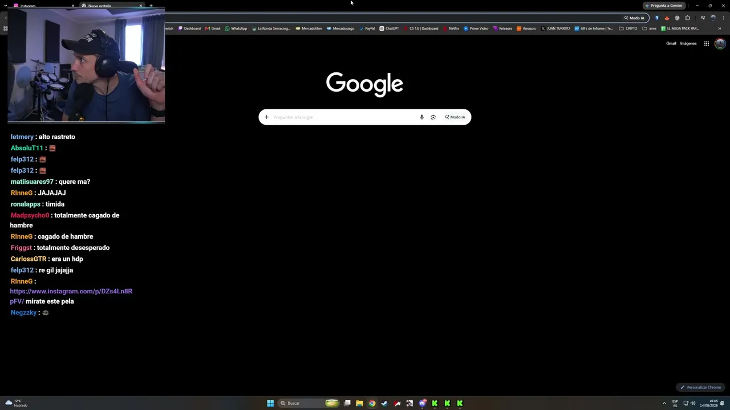Open the JUAN TURBITO bookmark

point(555,28)
